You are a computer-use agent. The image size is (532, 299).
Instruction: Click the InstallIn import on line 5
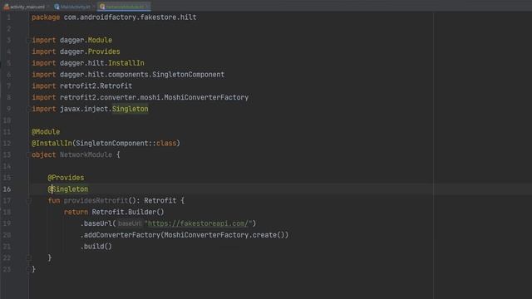126,63
